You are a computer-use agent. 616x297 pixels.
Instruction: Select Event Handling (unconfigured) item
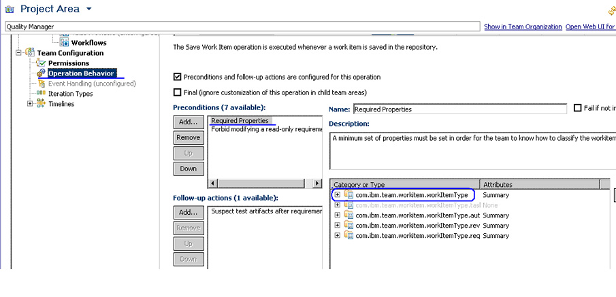click(x=92, y=84)
